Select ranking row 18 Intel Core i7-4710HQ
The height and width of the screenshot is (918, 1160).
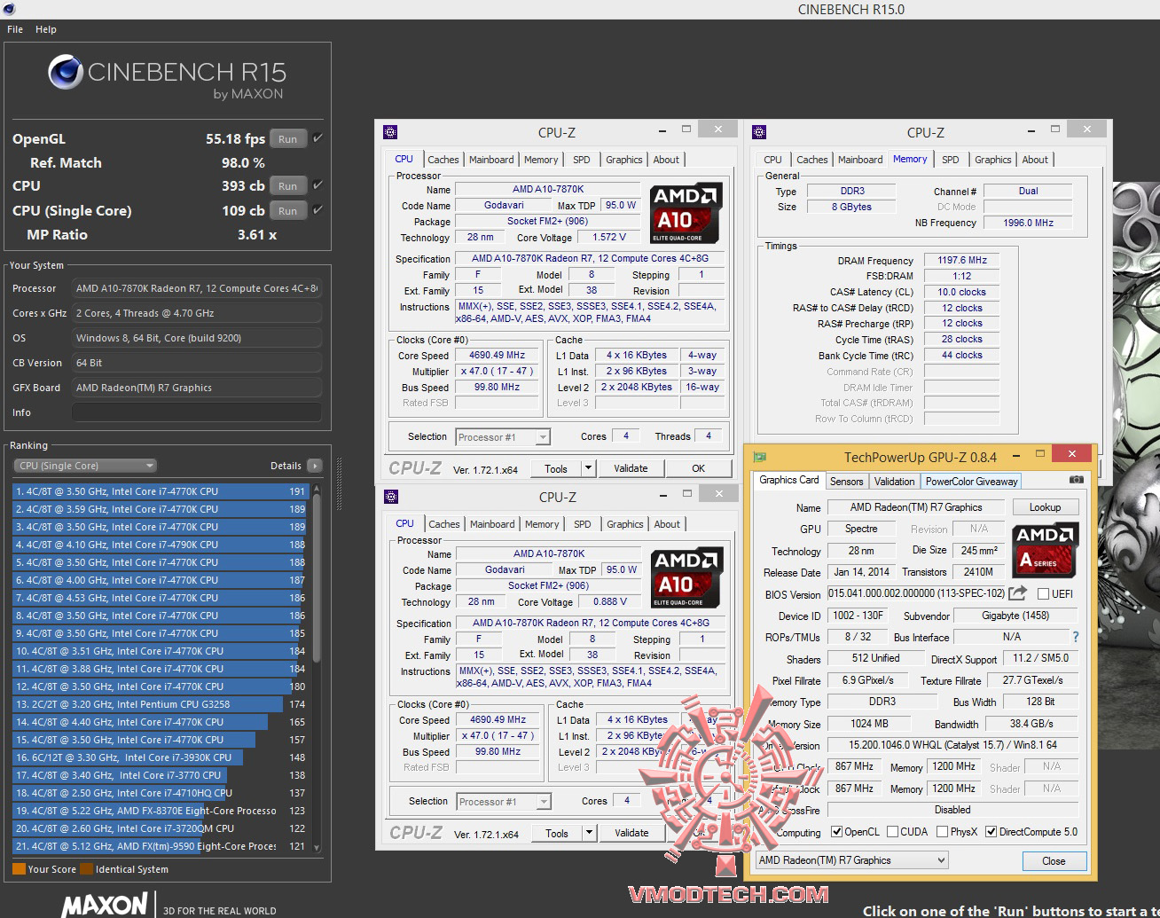160,793
